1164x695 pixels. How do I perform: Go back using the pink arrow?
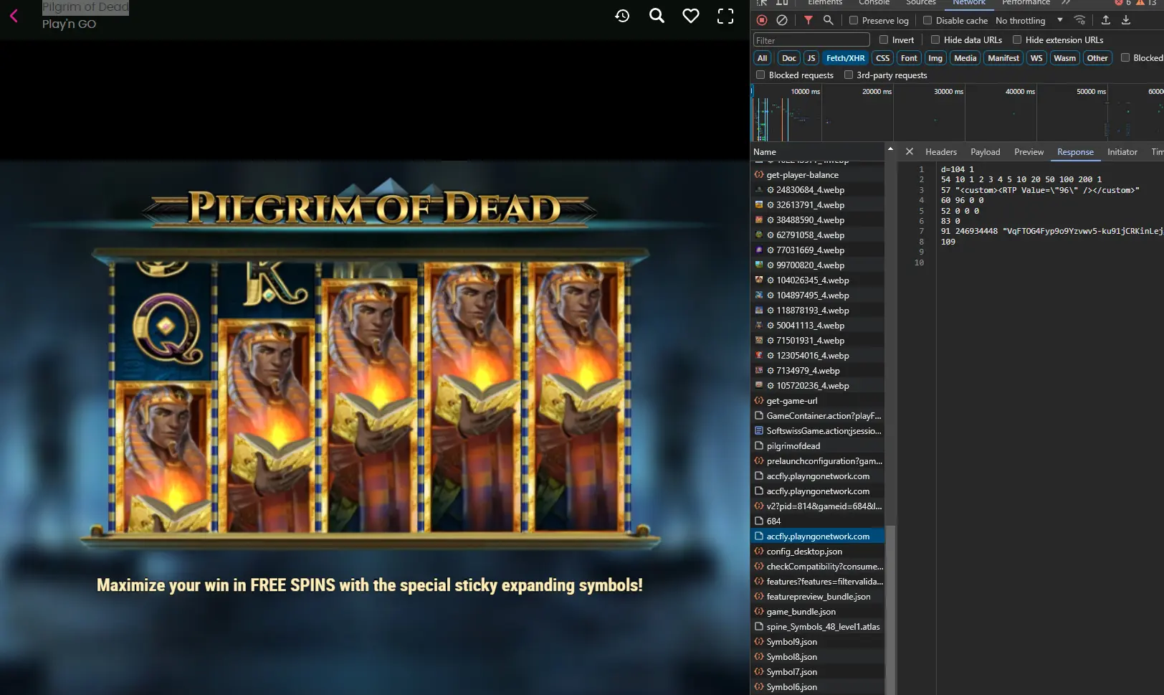[14, 16]
